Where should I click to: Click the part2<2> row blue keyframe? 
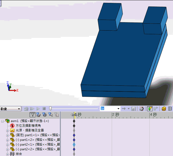click(x=74, y=149)
